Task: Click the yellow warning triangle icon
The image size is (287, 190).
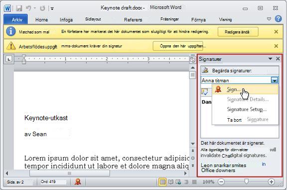Action: click(x=11, y=45)
